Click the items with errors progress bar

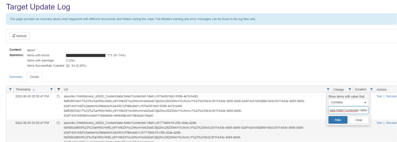(86, 55)
